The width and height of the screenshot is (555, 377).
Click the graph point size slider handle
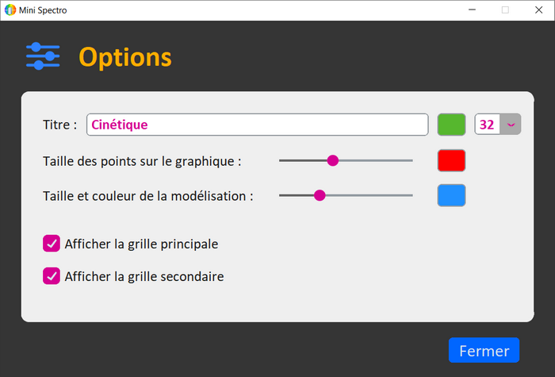pos(333,160)
